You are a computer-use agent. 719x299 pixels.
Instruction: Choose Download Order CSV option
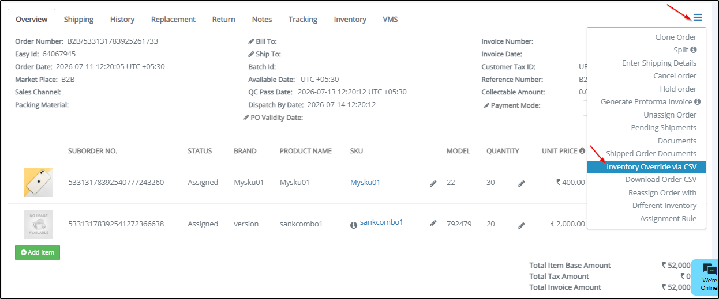point(661,180)
